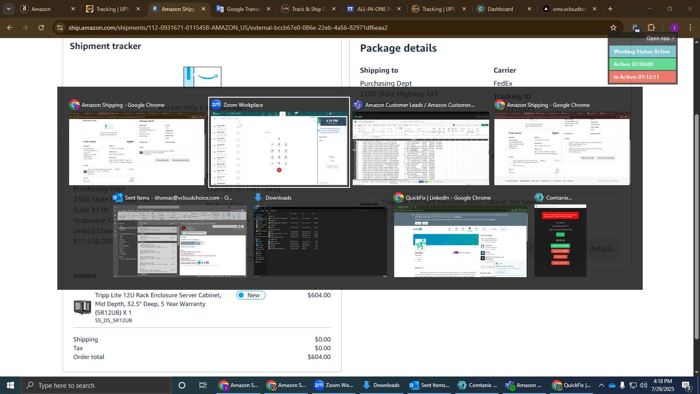The width and height of the screenshot is (700, 394).
Task: Open Comtanix from the taskbar
Action: point(476,385)
